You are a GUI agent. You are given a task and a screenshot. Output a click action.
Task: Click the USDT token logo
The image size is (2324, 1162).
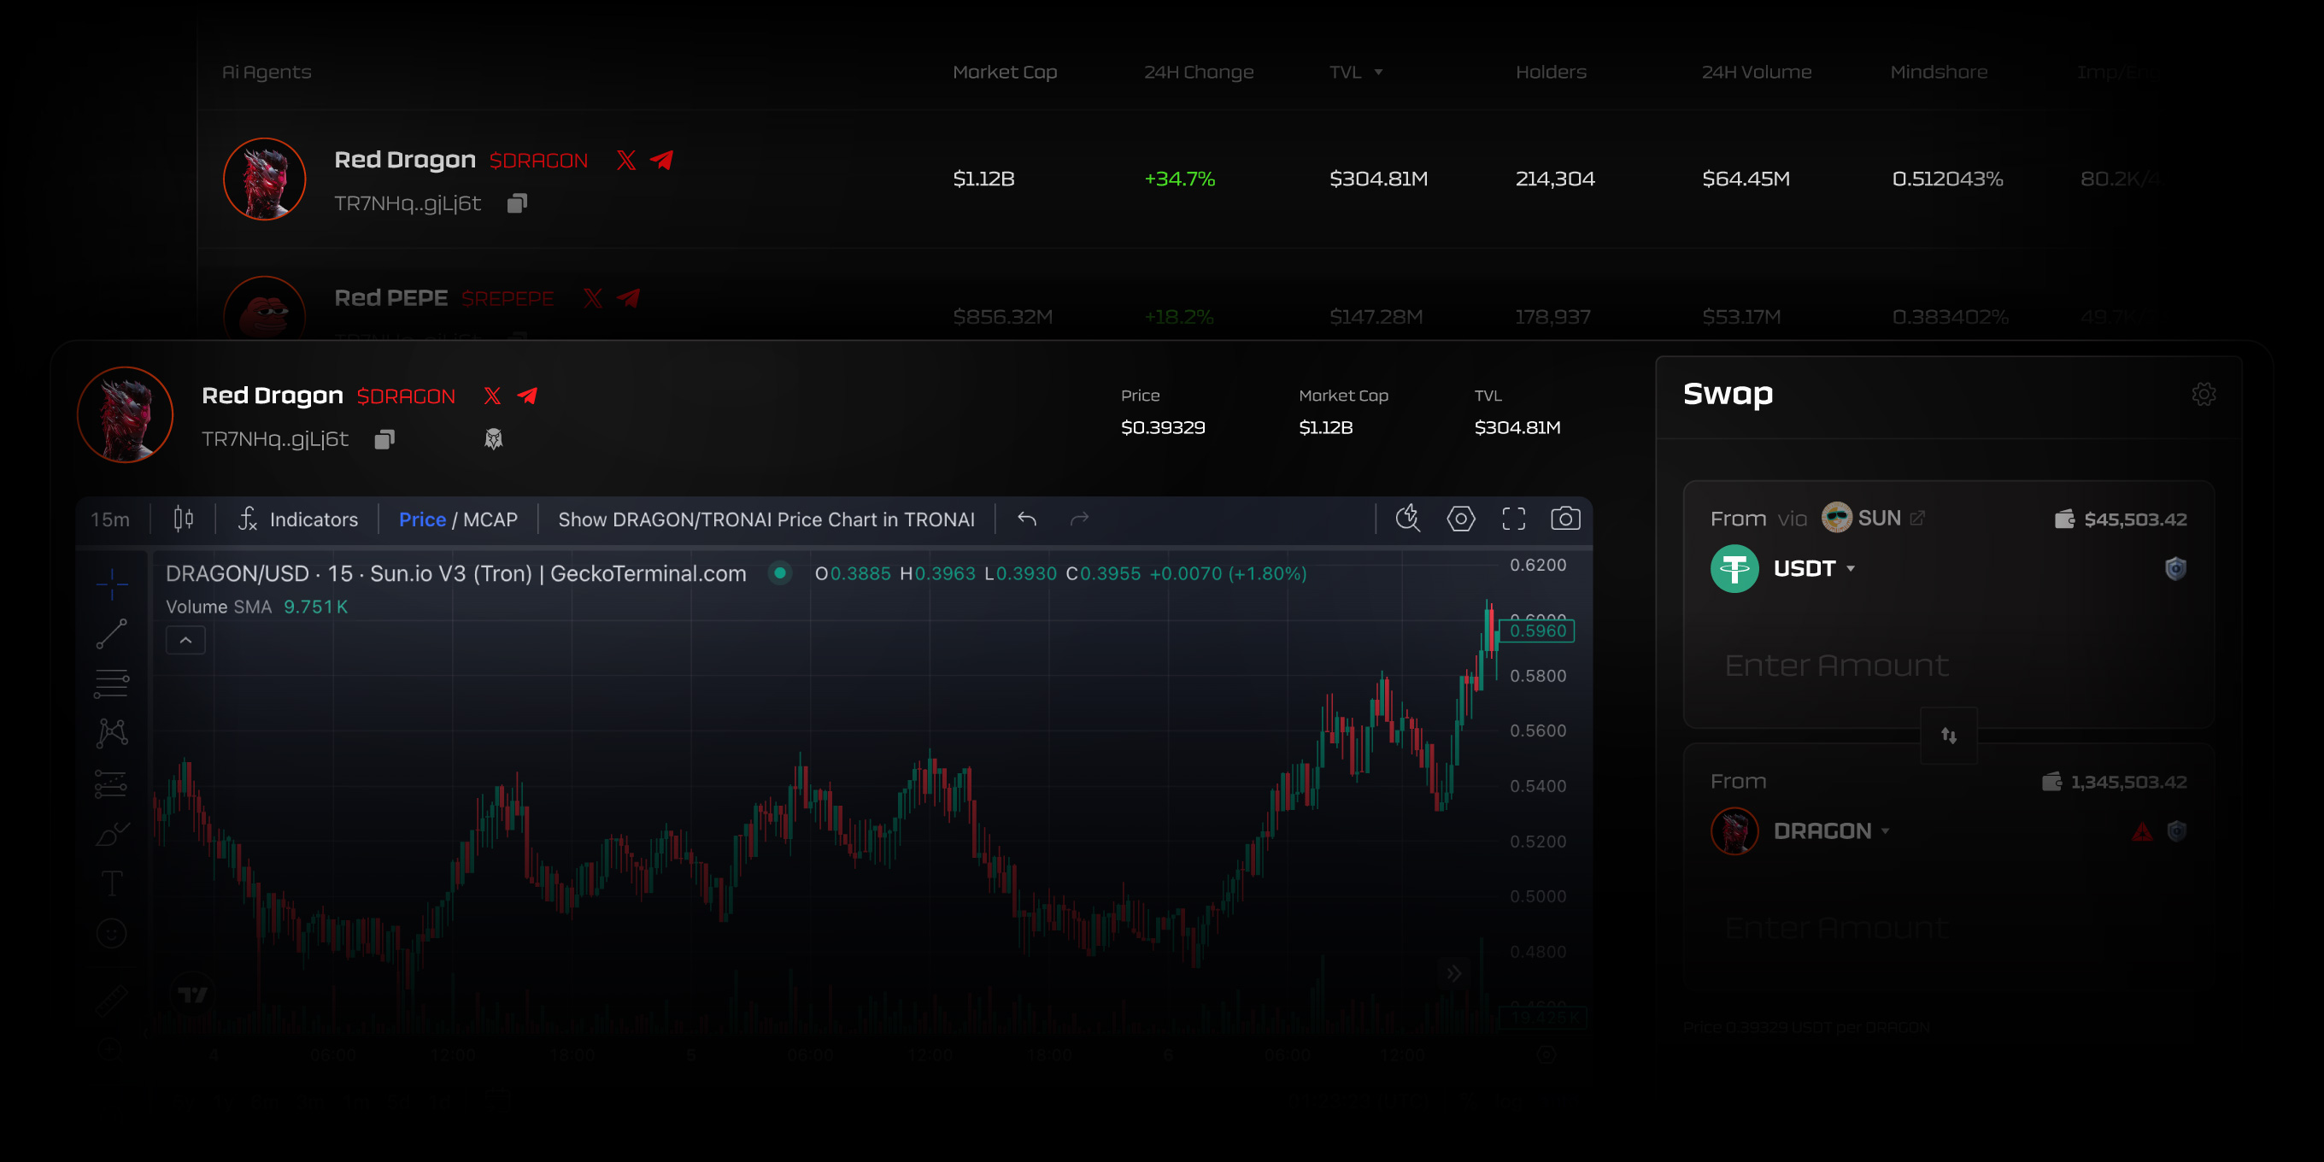[x=1734, y=568]
